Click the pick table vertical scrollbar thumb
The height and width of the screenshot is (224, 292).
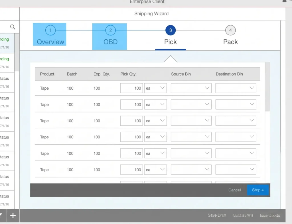267,87
